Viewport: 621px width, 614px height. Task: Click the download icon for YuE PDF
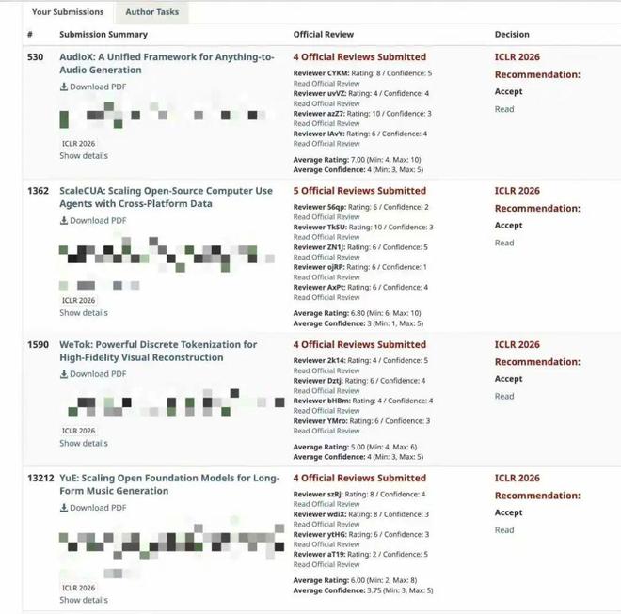[x=64, y=508]
